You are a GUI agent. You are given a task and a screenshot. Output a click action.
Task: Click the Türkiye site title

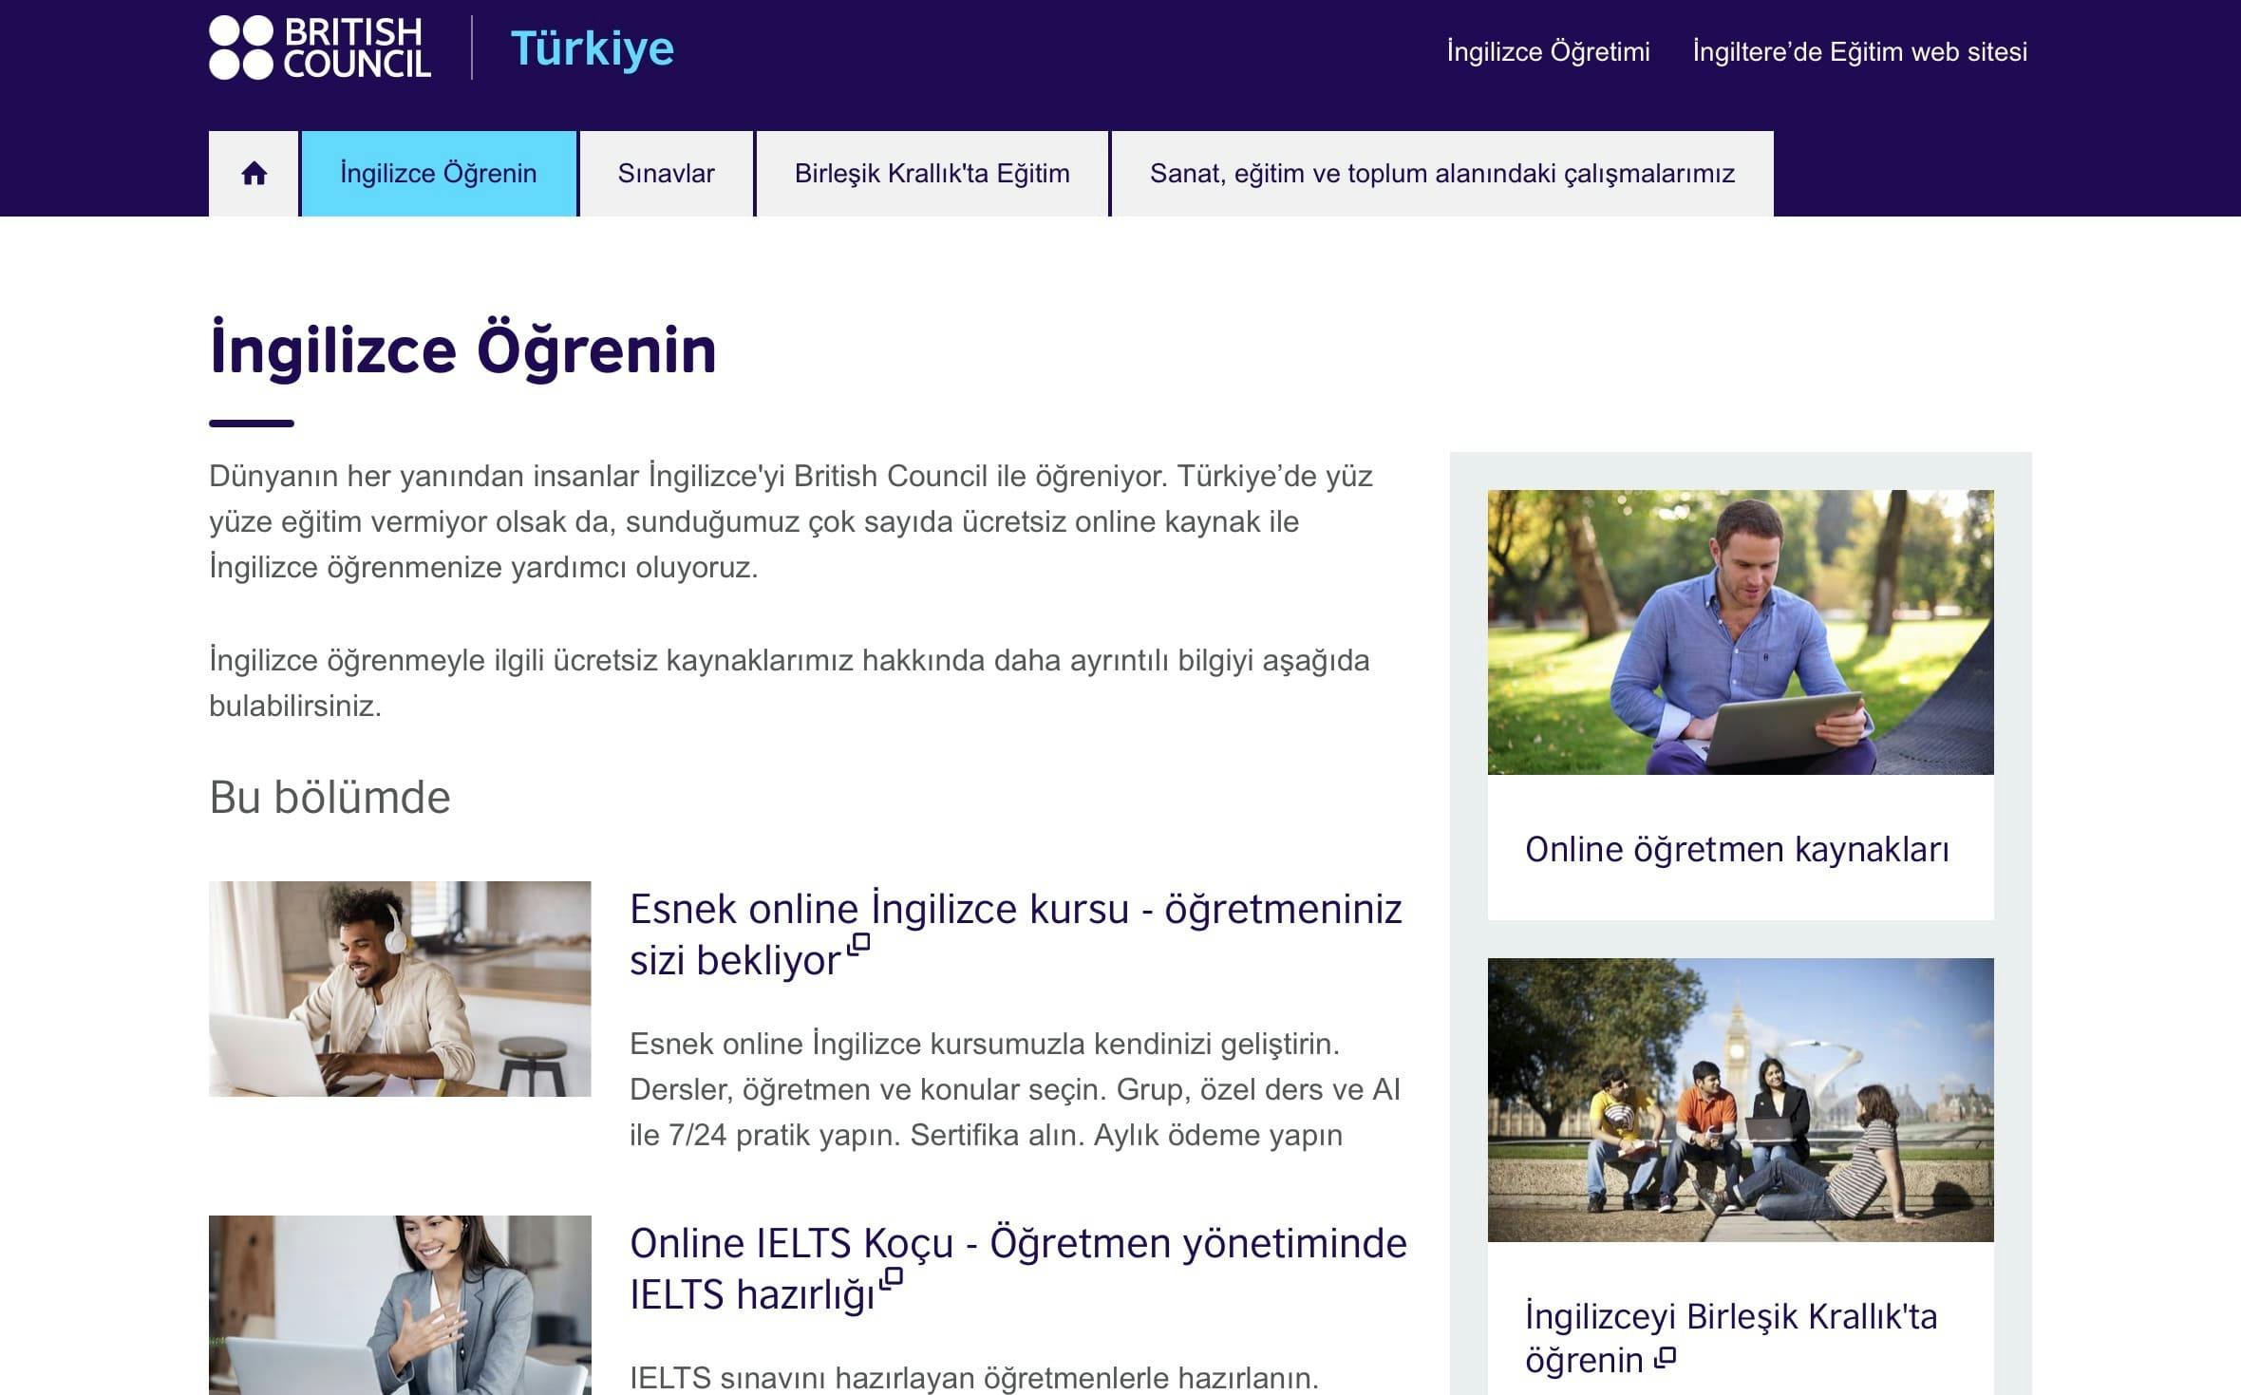tap(592, 48)
